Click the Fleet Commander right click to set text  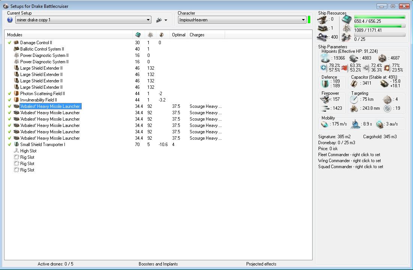(x=349, y=155)
